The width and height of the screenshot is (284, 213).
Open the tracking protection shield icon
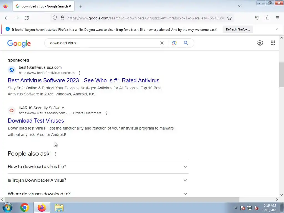(55, 18)
